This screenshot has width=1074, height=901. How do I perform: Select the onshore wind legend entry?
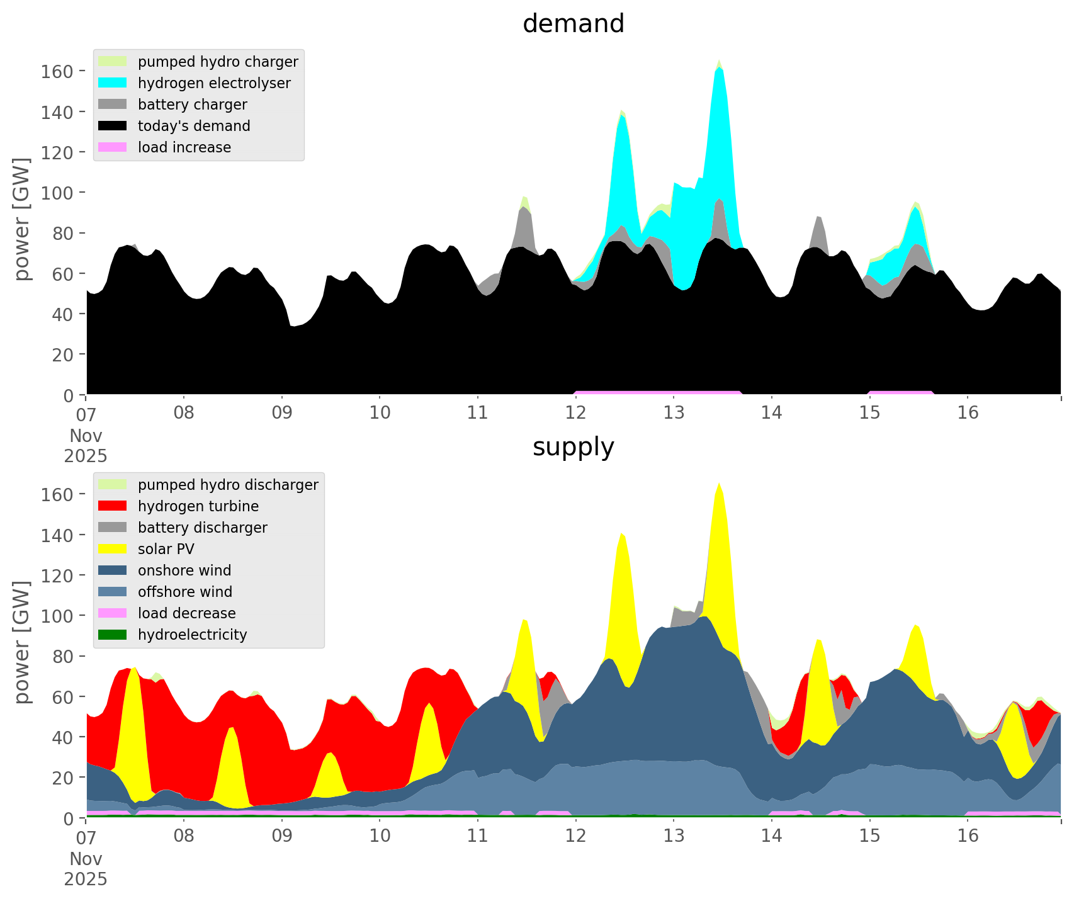[184, 570]
